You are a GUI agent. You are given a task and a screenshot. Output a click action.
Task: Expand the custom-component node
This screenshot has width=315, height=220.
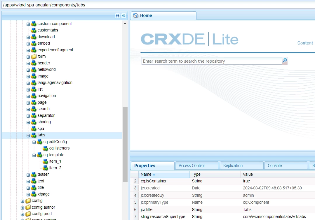coord(28,24)
